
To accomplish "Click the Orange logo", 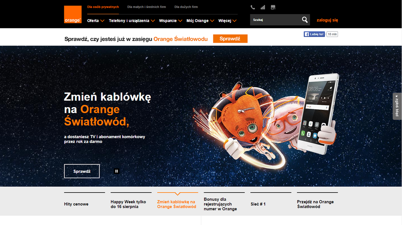I will pos(73,14).
